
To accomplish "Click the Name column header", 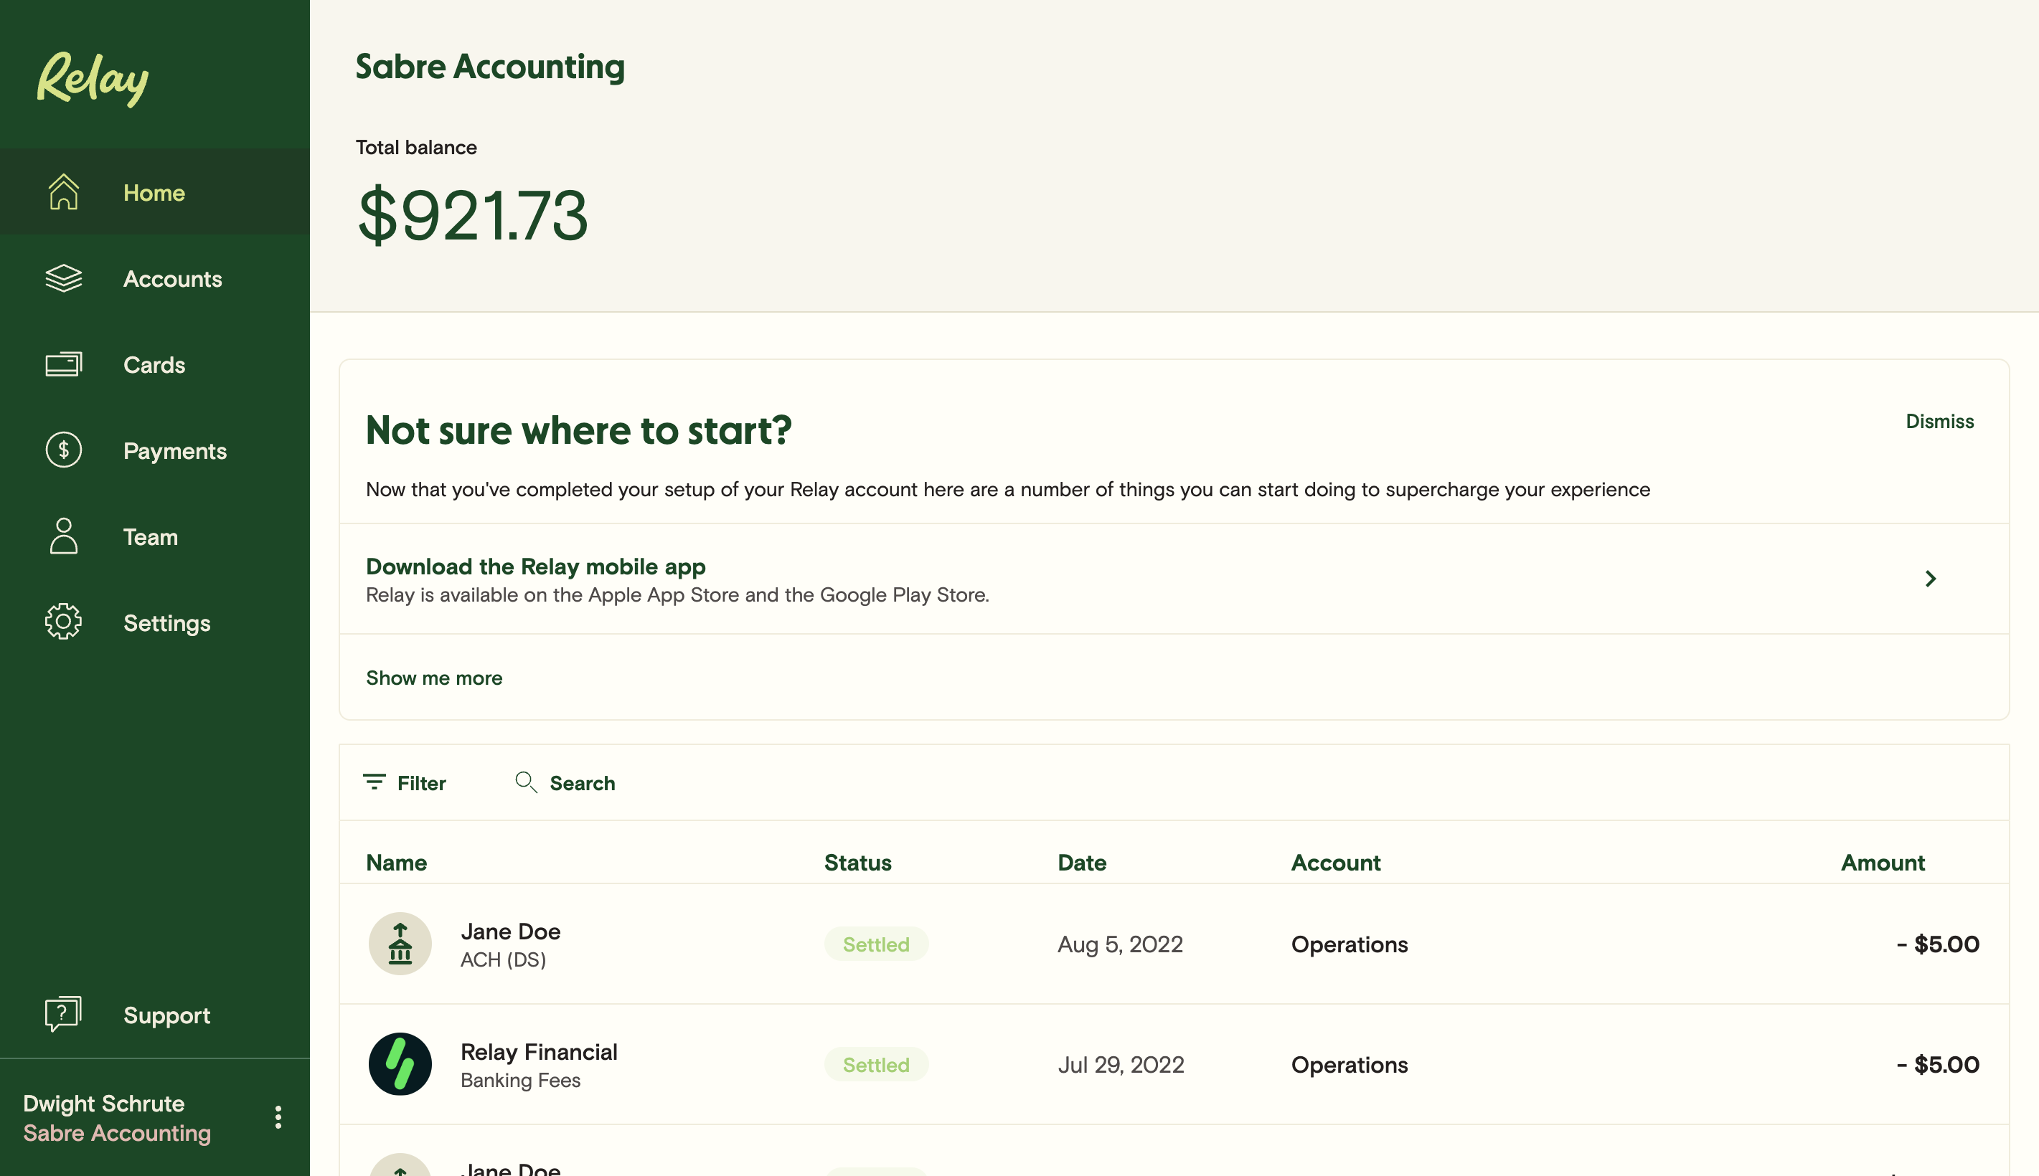I will tap(396, 862).
